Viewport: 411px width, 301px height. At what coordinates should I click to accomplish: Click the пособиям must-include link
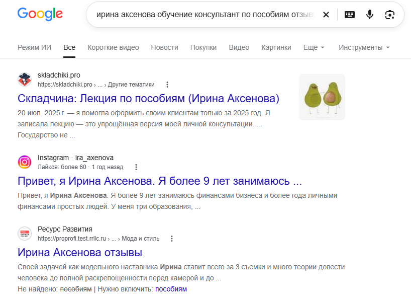(x=171, y=289)
